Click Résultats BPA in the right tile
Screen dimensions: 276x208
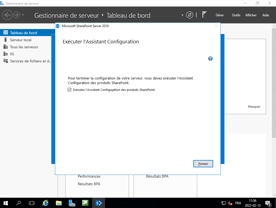click(x=157, y=177)
